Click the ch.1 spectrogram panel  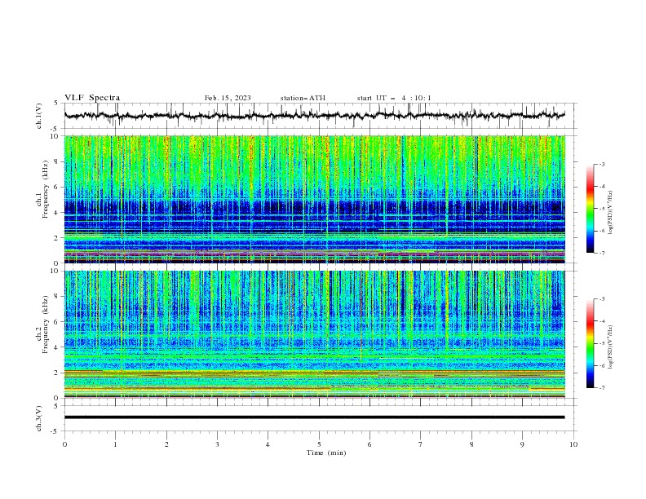[x=314, y=199]
